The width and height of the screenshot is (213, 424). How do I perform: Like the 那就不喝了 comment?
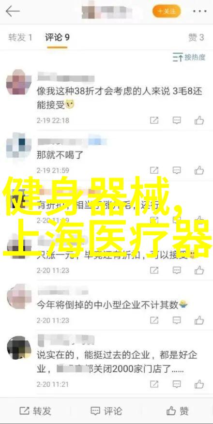coord(199,170)
